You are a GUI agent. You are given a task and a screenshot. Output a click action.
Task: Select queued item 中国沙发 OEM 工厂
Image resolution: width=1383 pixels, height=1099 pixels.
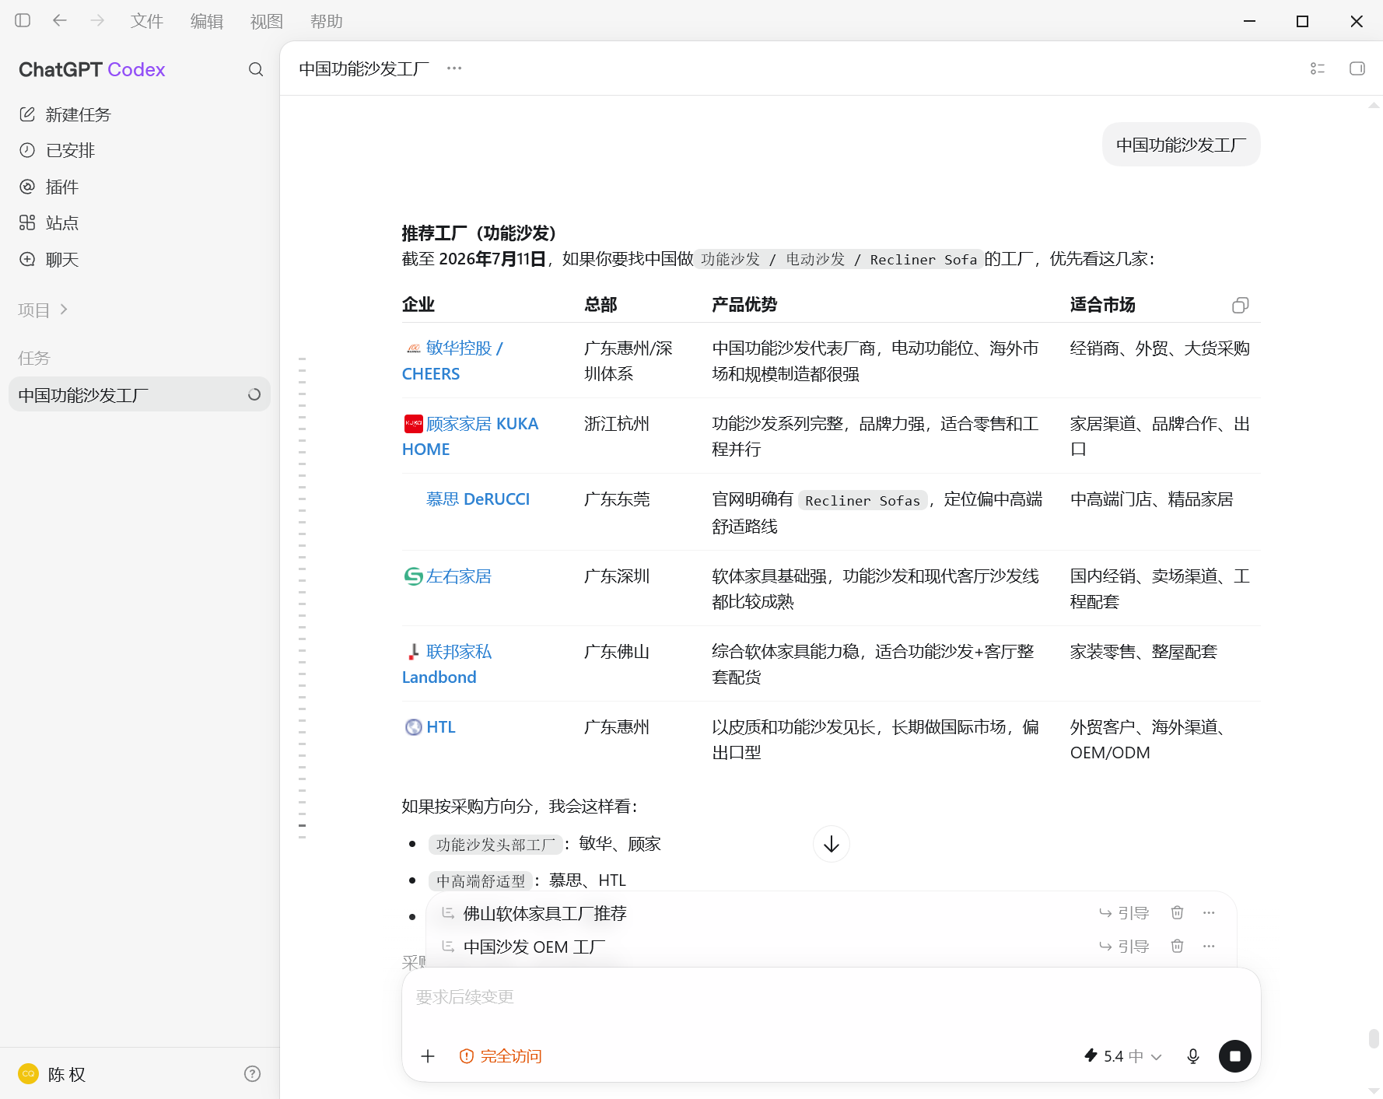click(534, 947)
